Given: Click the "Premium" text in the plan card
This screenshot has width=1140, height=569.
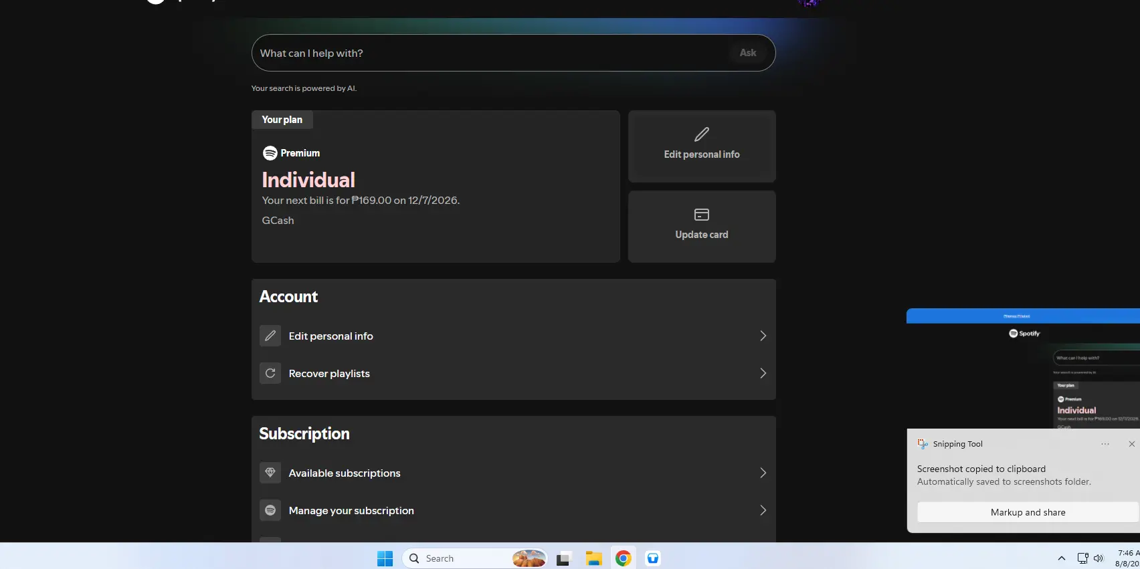Looking at the screenshot, I should (x=300, y=153).
